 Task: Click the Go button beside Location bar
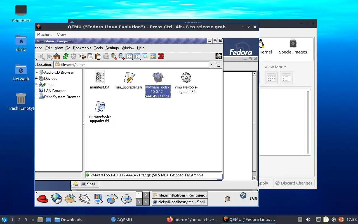218,64
